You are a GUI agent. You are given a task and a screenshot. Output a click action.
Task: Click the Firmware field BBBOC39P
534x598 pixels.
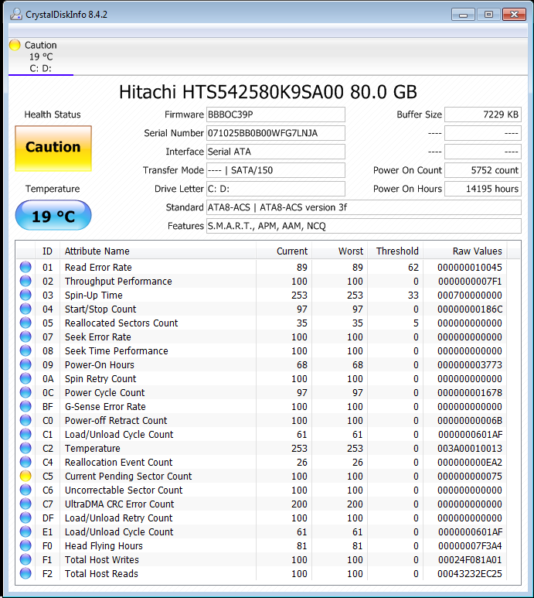276,114
